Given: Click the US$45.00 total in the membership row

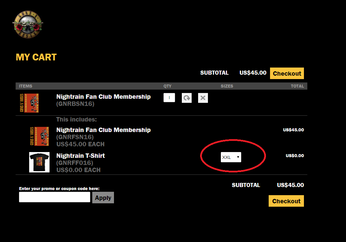Looking at the screenshot, I should click(293, 130).
